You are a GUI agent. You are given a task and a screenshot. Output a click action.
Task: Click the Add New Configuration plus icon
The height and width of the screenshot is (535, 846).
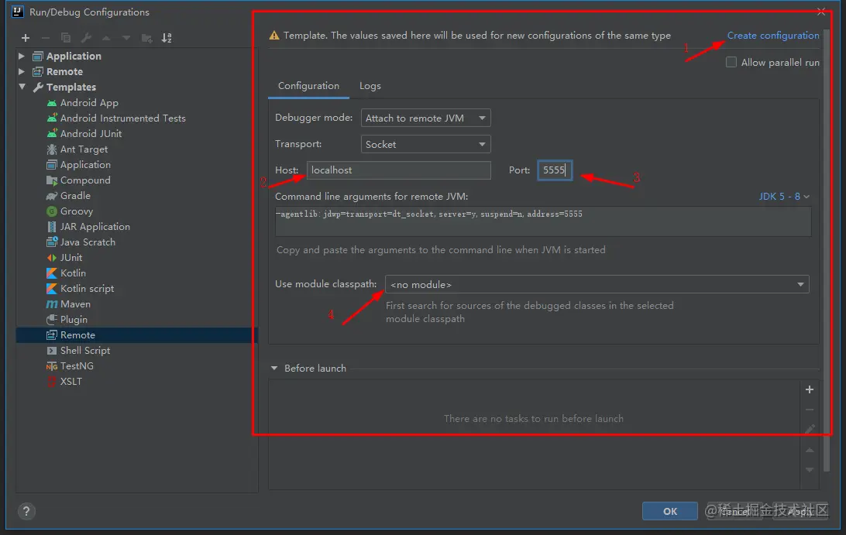point(26,38)
